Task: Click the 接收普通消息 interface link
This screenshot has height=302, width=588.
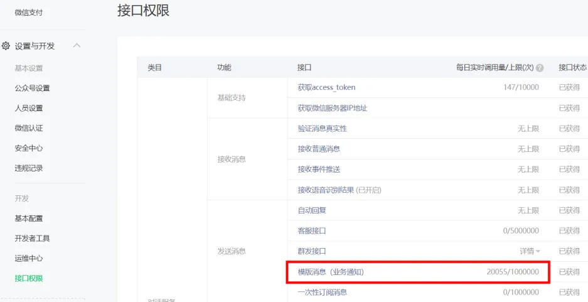Action: (319, 149)
